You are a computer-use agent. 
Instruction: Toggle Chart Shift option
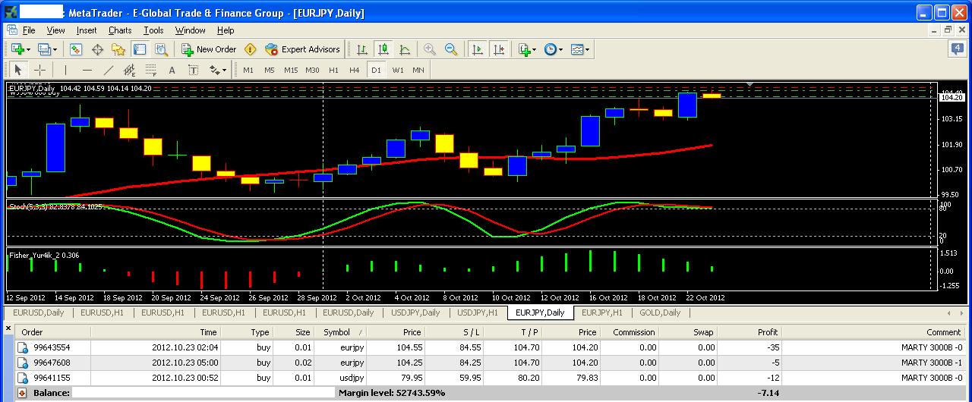click(x=499, y=49)
